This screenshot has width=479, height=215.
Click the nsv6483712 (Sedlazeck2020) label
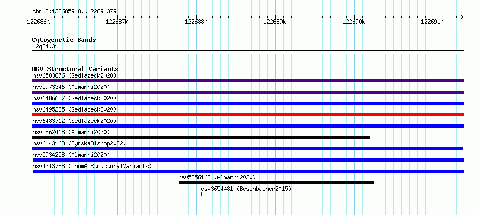pos(74,121)
